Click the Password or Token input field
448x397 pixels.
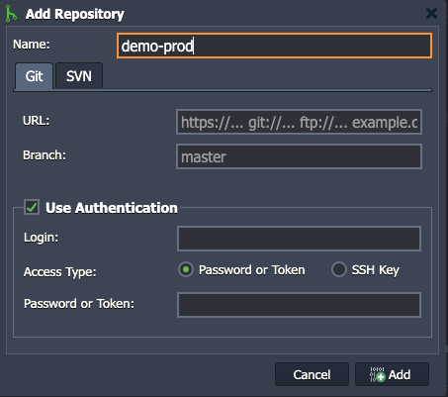pos(299,305)
